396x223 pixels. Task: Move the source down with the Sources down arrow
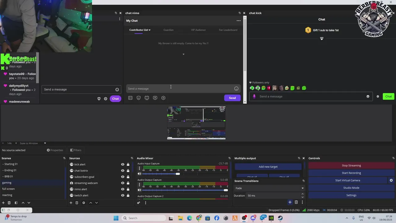97,203
